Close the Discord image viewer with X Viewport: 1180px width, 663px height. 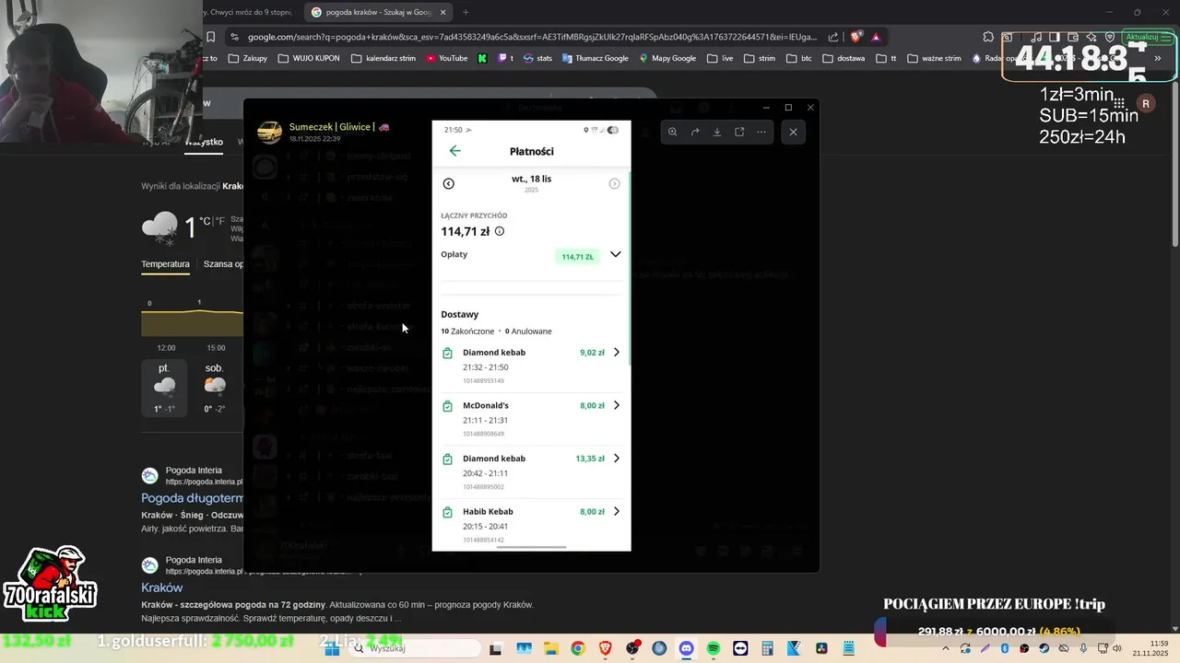793,132
